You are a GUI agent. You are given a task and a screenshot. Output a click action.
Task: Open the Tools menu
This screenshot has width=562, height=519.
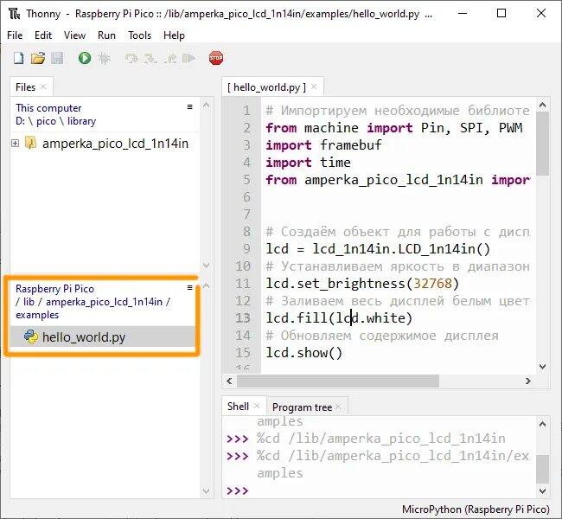click(140, 35)
